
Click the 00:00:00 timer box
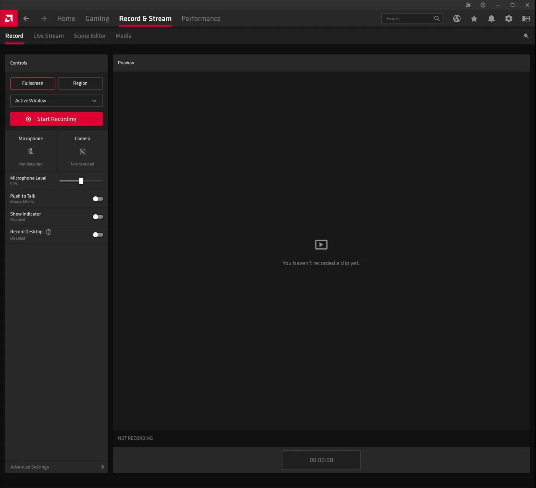[321, 460]
